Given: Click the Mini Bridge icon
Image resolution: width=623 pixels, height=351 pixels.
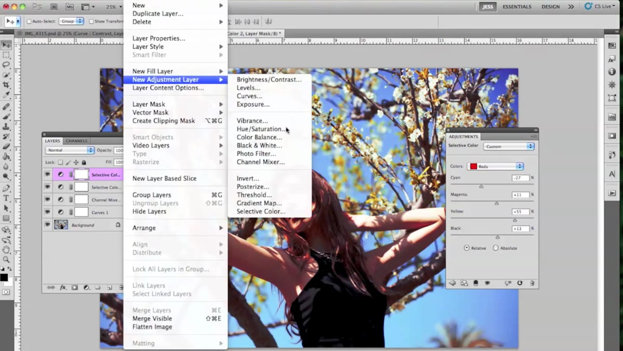Looking at the screenshot, I should coord(69,7).
